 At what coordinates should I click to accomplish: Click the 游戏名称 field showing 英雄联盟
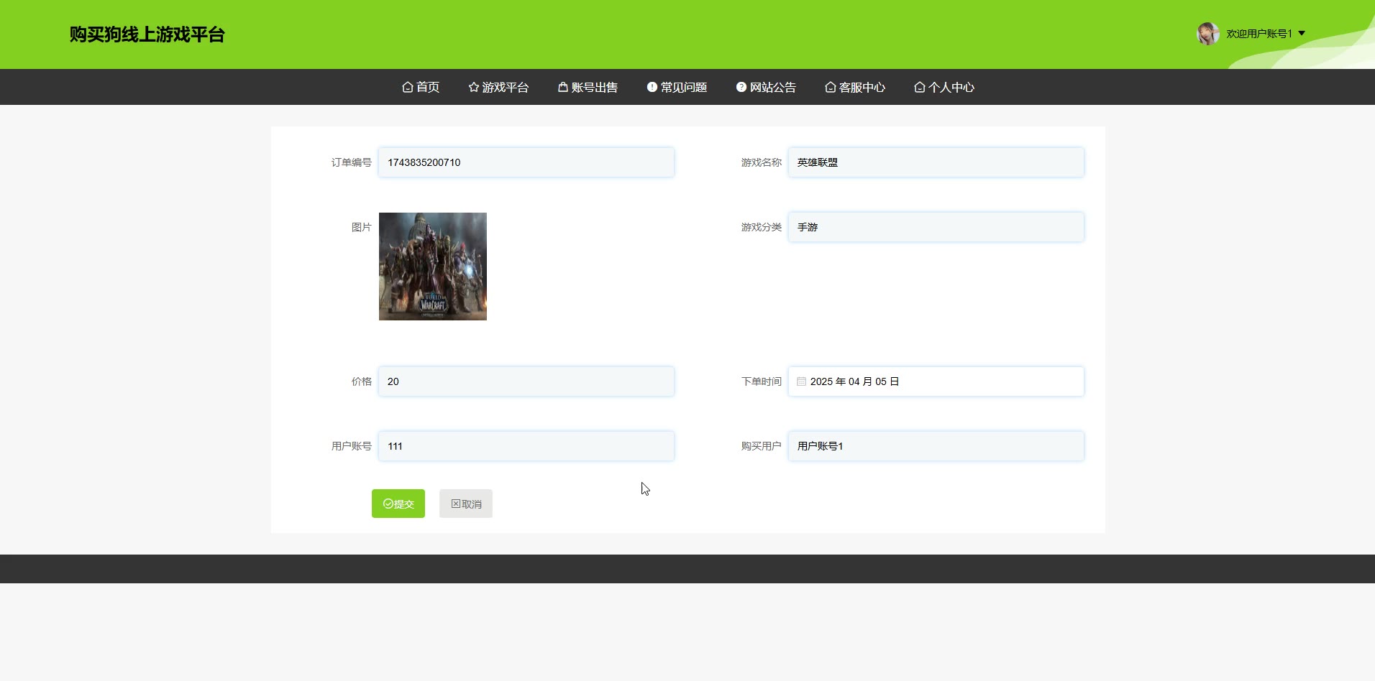936,162
